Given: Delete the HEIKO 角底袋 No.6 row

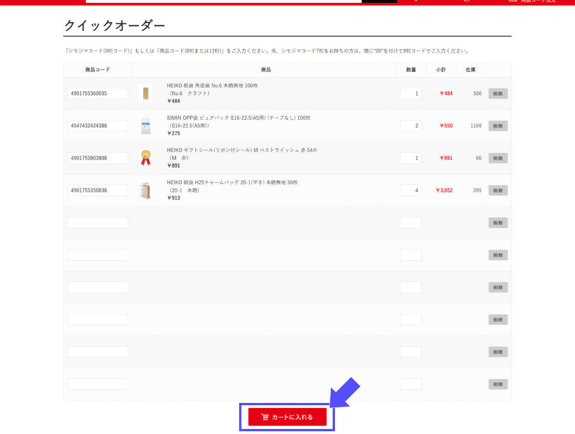Looking at the screenshot, I should tap(498, 94).
